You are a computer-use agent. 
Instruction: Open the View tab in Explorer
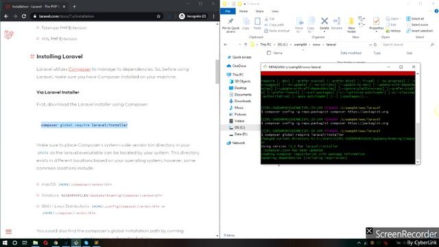275,11
